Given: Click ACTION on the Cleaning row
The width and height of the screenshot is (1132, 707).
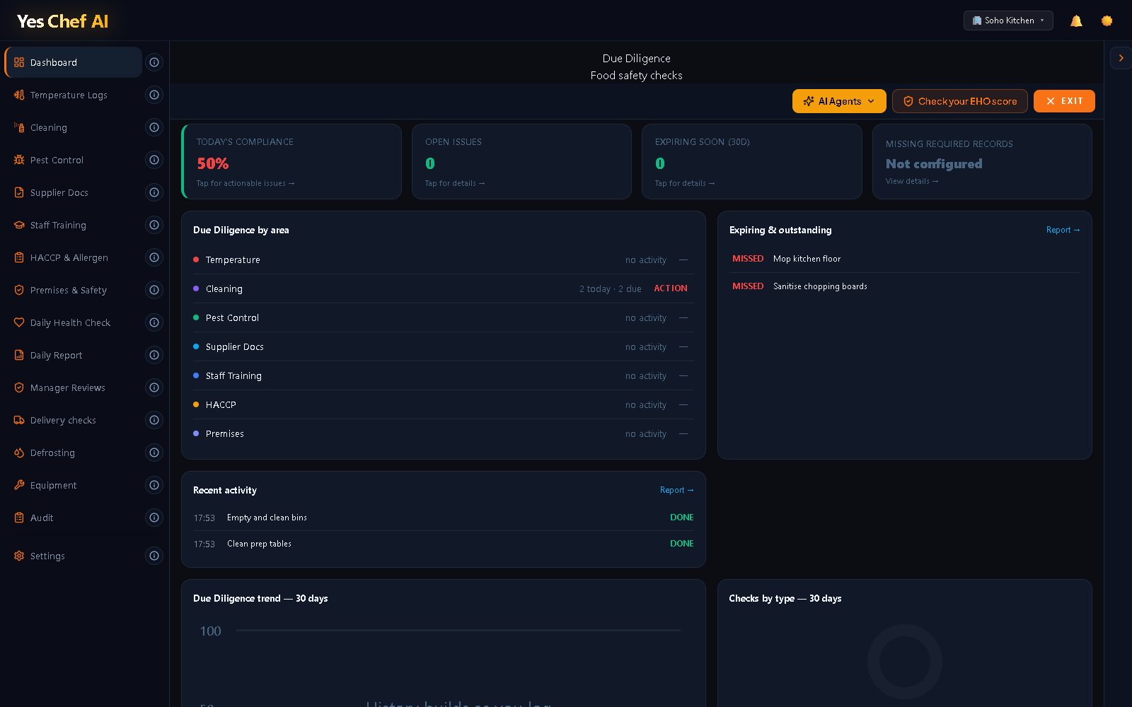Looking at the screenshot, I should (x=671, y=288).
